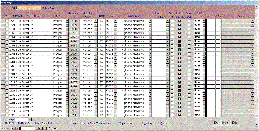Open Owner dropdown for 1760 Blue Forest Dr
The image size is (259, 131).
pos(252,66)
